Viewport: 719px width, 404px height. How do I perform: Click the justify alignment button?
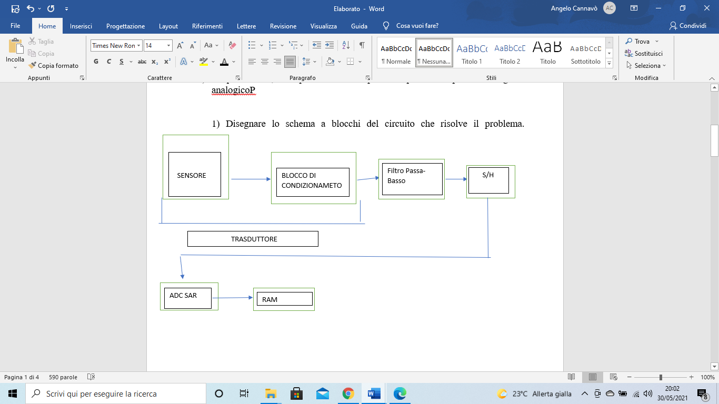click(290, 62)
